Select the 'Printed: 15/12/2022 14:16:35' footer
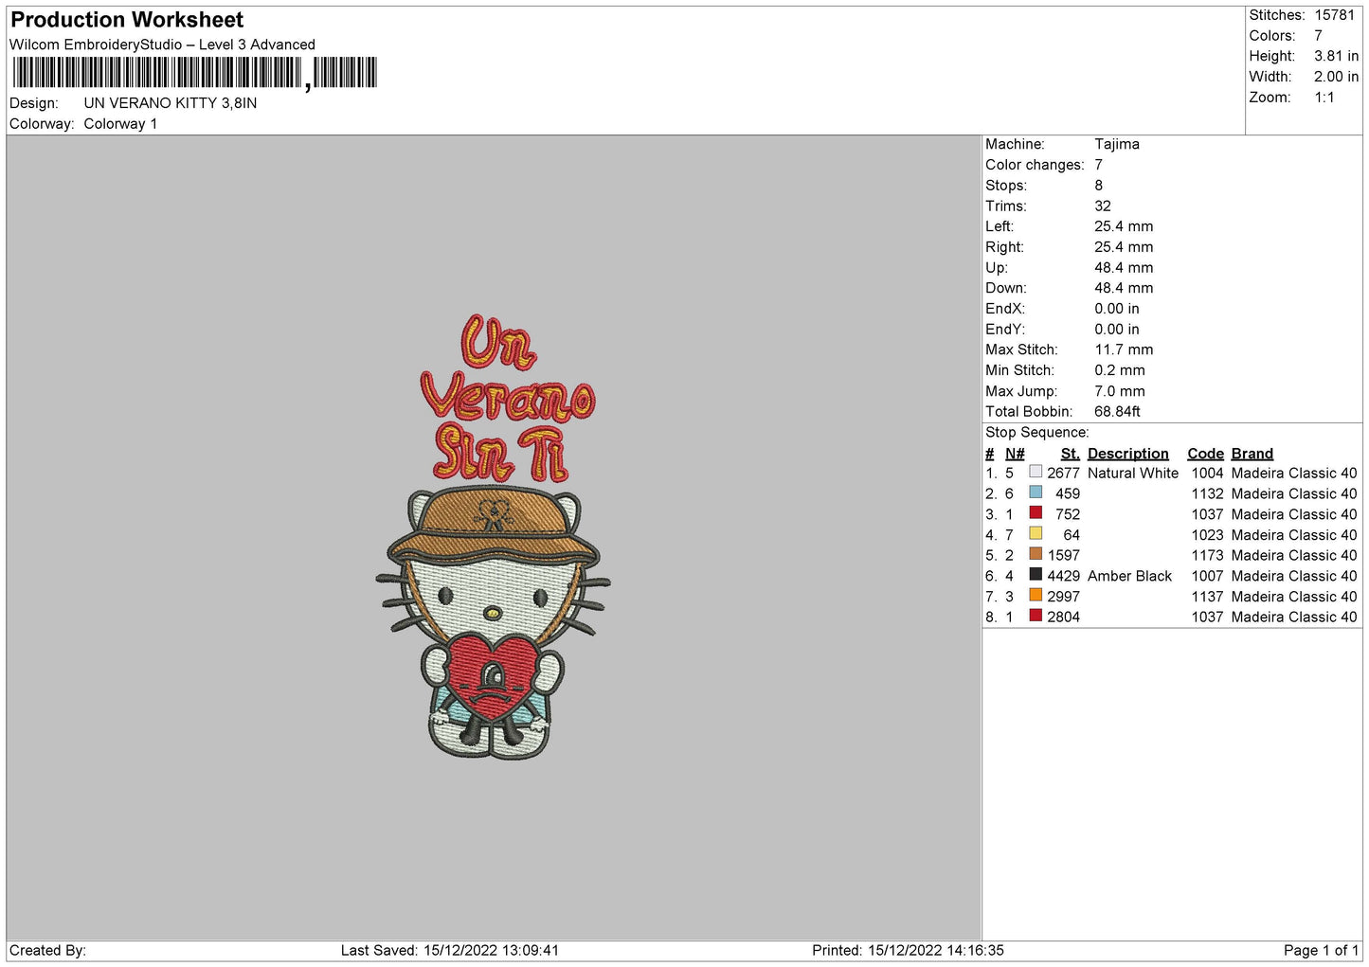The height and width of the screenshot is (967, 1369). 908,951
